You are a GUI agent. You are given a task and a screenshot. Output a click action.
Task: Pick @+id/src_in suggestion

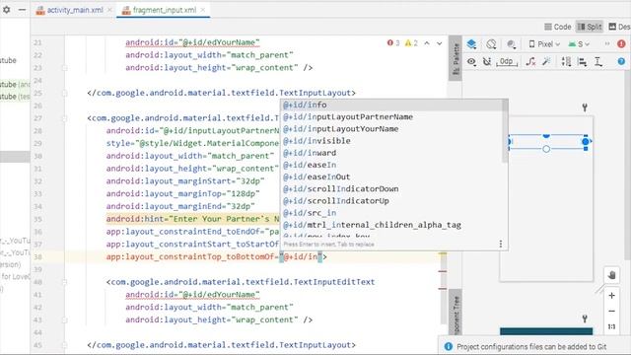[391, 213]
